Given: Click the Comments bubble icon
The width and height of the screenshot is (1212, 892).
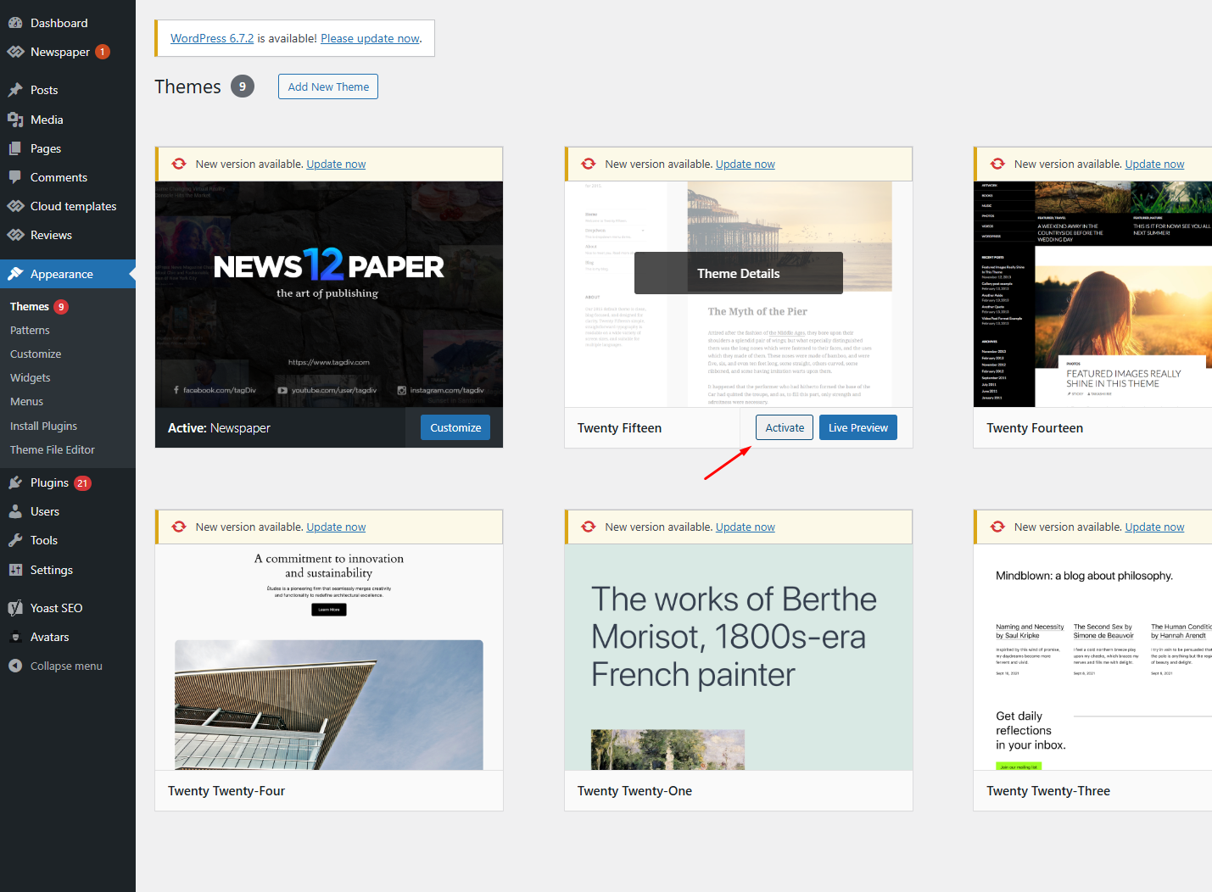Looking at the screenshot, I should [x=15, y=177].
